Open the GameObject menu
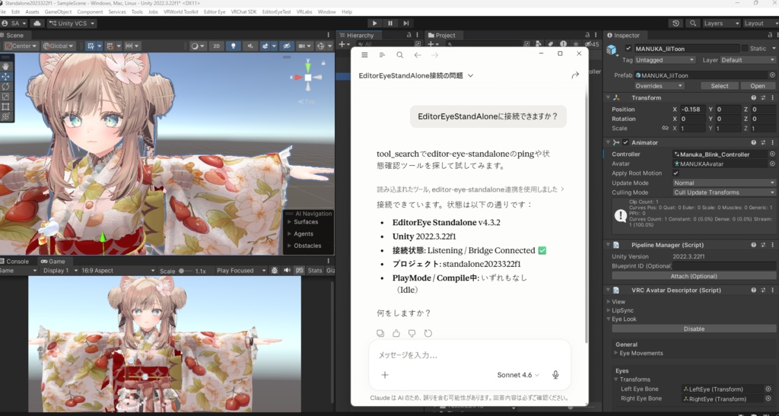 tap(58, 12)
